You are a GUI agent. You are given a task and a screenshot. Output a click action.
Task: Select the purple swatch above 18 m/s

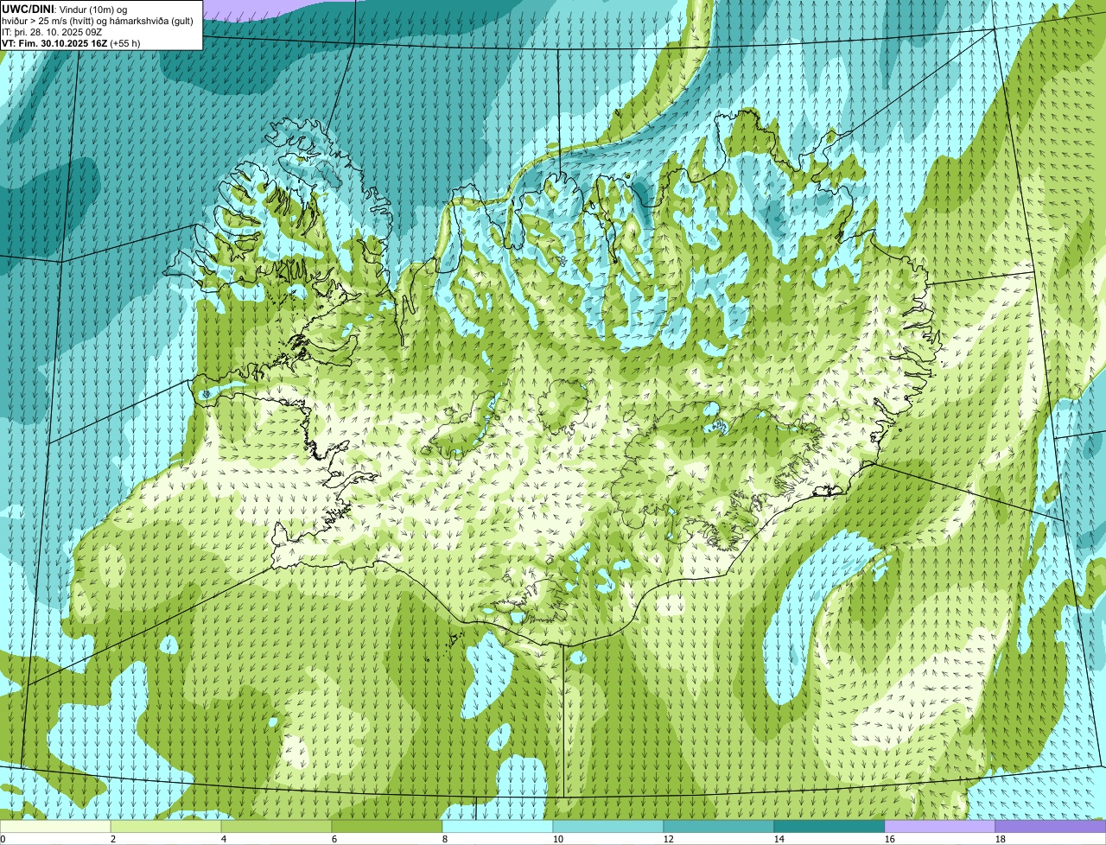[x=1051, y=827]
